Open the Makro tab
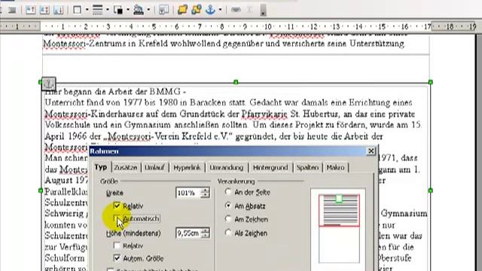 point(336,167)
